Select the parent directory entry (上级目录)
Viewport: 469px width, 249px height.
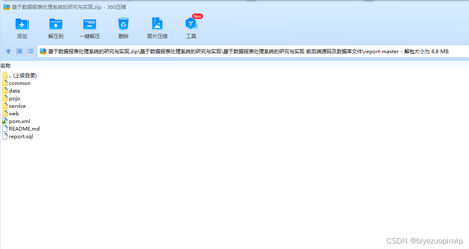(x=22, y=76)
